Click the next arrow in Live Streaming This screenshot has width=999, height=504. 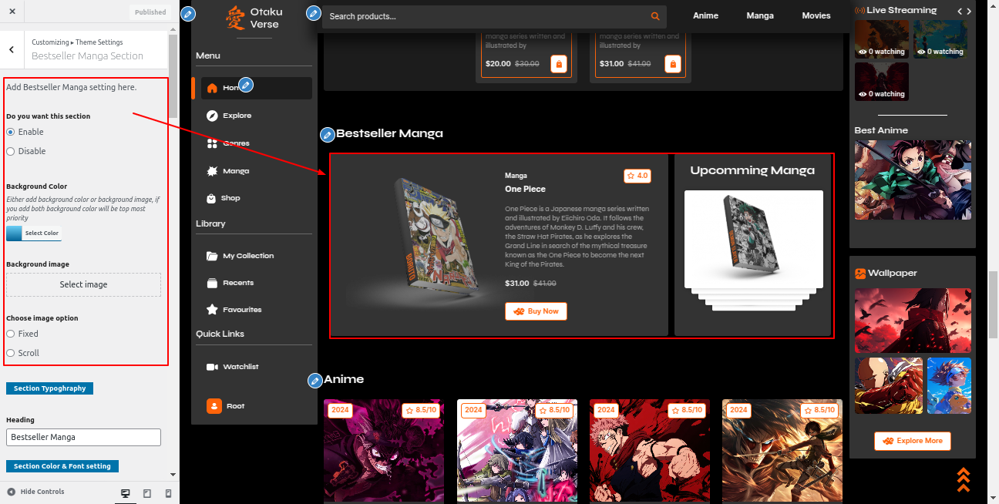pos(969,11)
